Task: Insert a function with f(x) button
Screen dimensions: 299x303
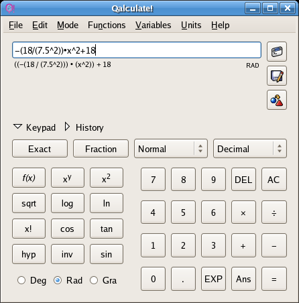Action: pos(29,178)
